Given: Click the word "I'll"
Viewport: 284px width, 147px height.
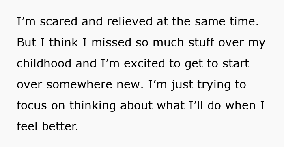Looking at the screenshot, I should [x=196, y=105].
